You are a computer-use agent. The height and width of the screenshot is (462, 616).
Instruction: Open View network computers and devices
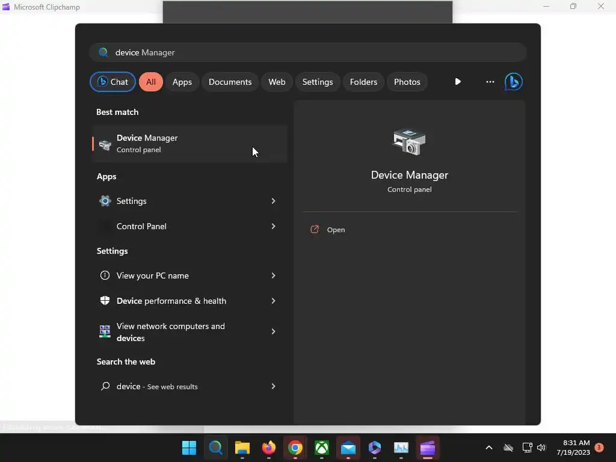(x=188, y=331)
